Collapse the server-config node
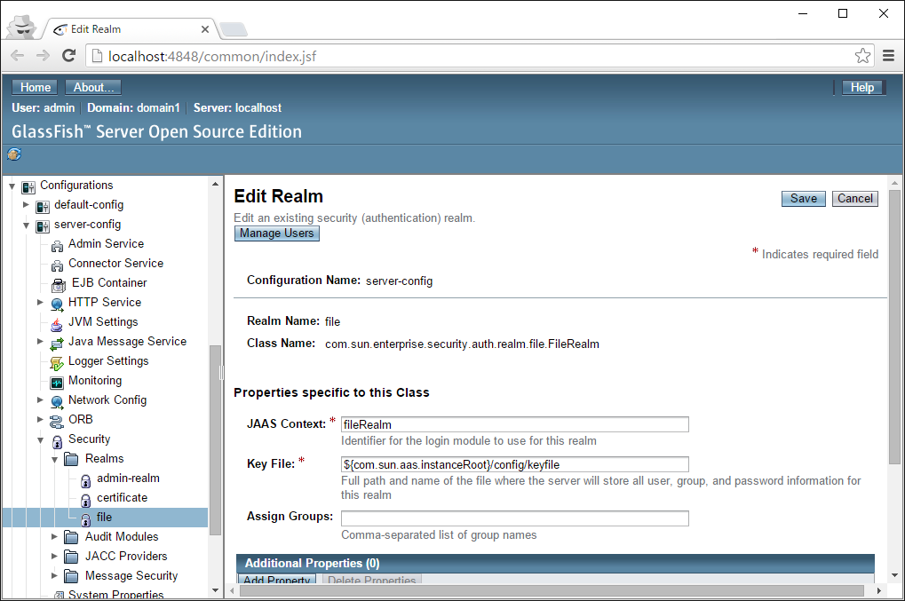Screen dimensions: 905x601 coord(26,225)
